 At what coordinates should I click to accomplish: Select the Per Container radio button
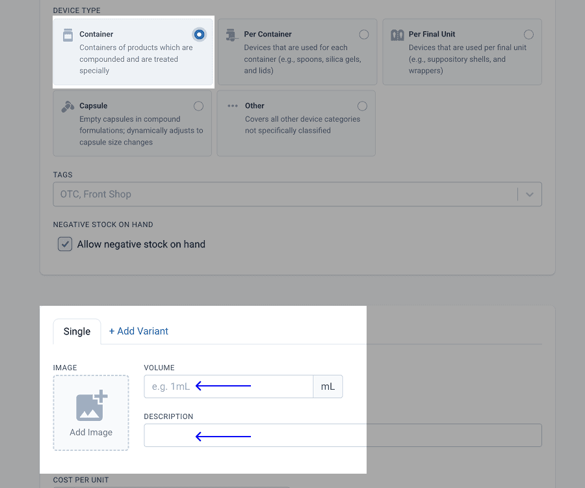(x=364, y=34)
